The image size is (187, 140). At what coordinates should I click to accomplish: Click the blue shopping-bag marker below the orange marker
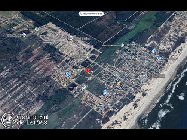[x=105, y=92]
